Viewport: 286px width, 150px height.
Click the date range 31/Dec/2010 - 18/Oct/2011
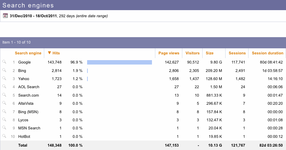(33, 16)
